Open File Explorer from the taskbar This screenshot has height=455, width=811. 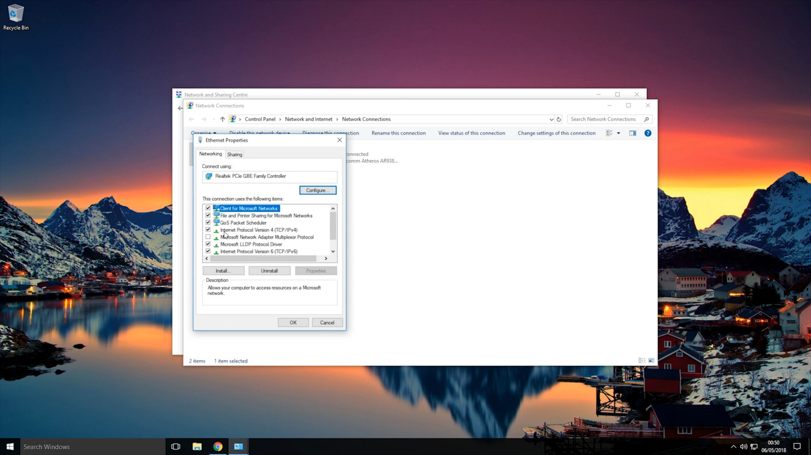197,447
